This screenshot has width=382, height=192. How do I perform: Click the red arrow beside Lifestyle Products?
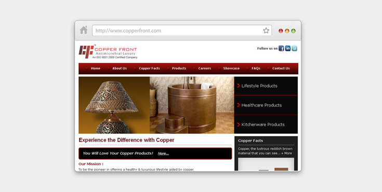[239, 86]
